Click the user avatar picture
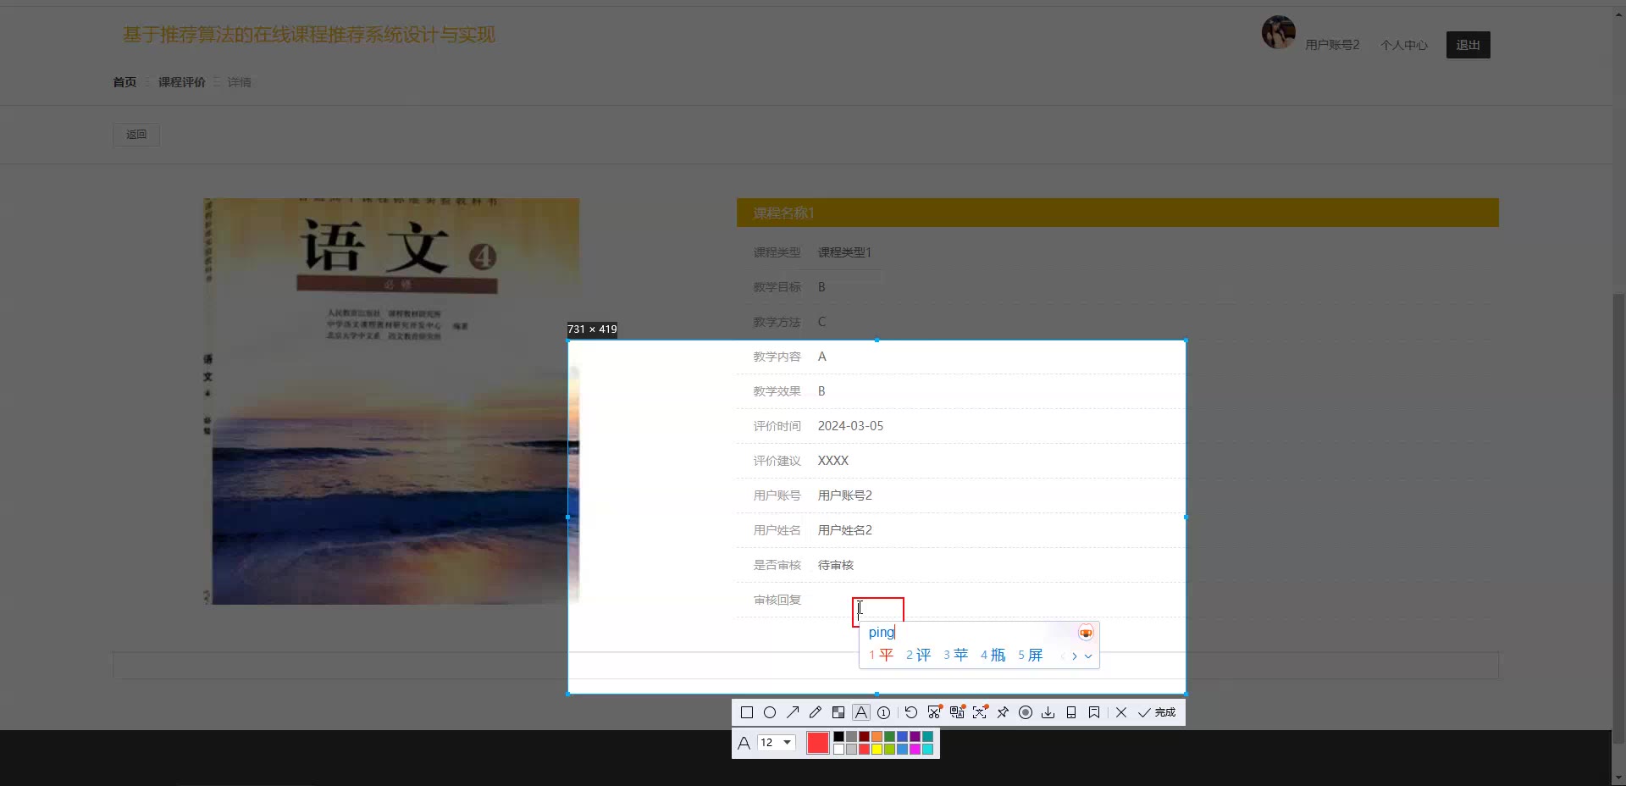The height and width of the screenshot is (786, 1626). point(1279,32)
